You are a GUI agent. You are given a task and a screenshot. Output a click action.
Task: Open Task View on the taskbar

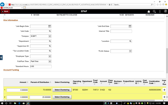(10, 103)
